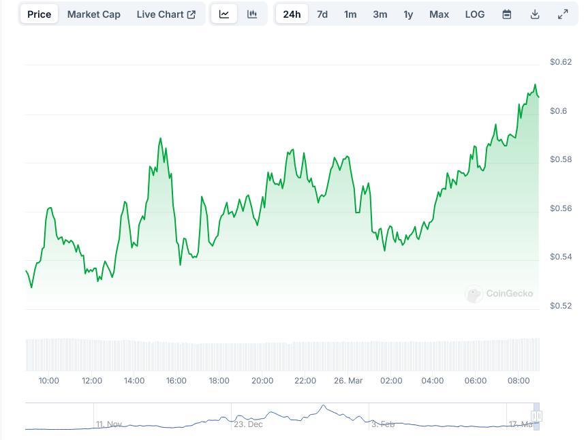Switch to candlestick chart icon
The height and width of the screenshot is (440, 586).
tap(252, 14)
